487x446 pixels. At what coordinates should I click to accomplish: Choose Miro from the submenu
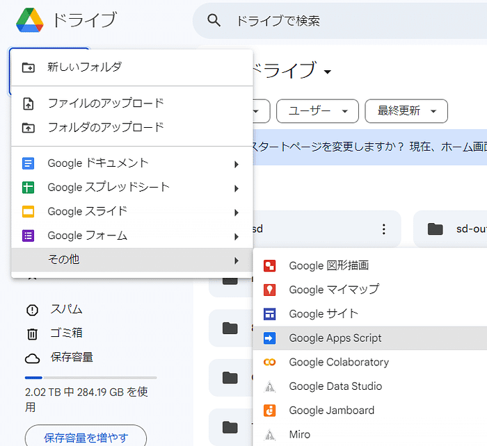coord(370,434)
